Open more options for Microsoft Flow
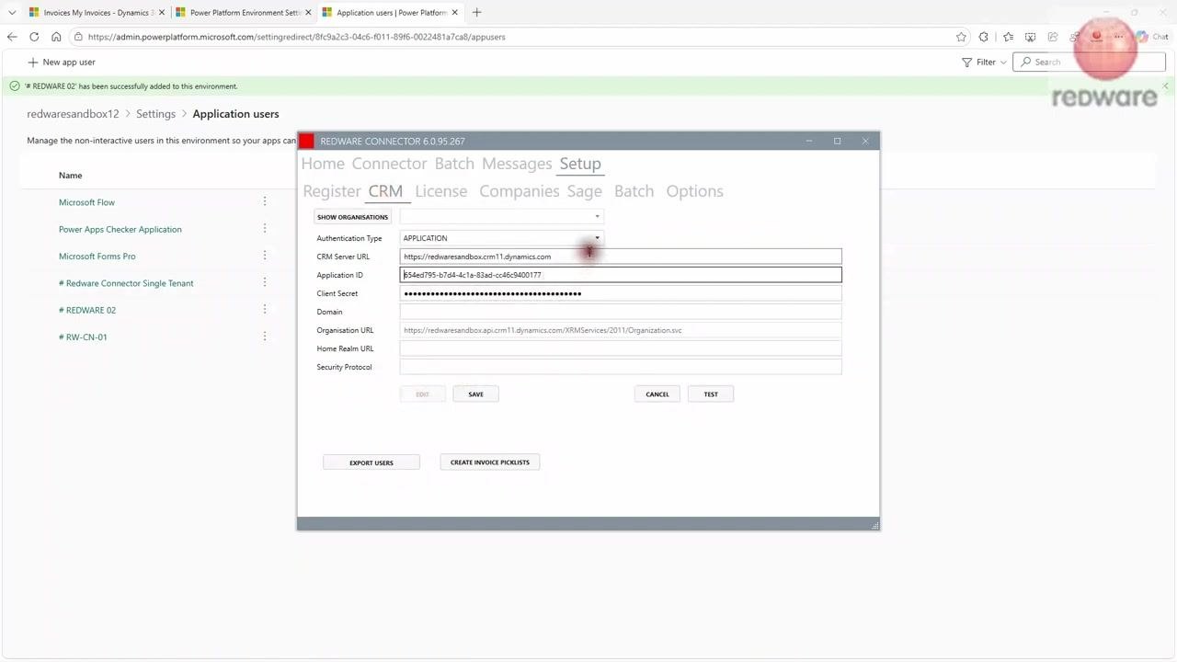 (x=265, y=201)
